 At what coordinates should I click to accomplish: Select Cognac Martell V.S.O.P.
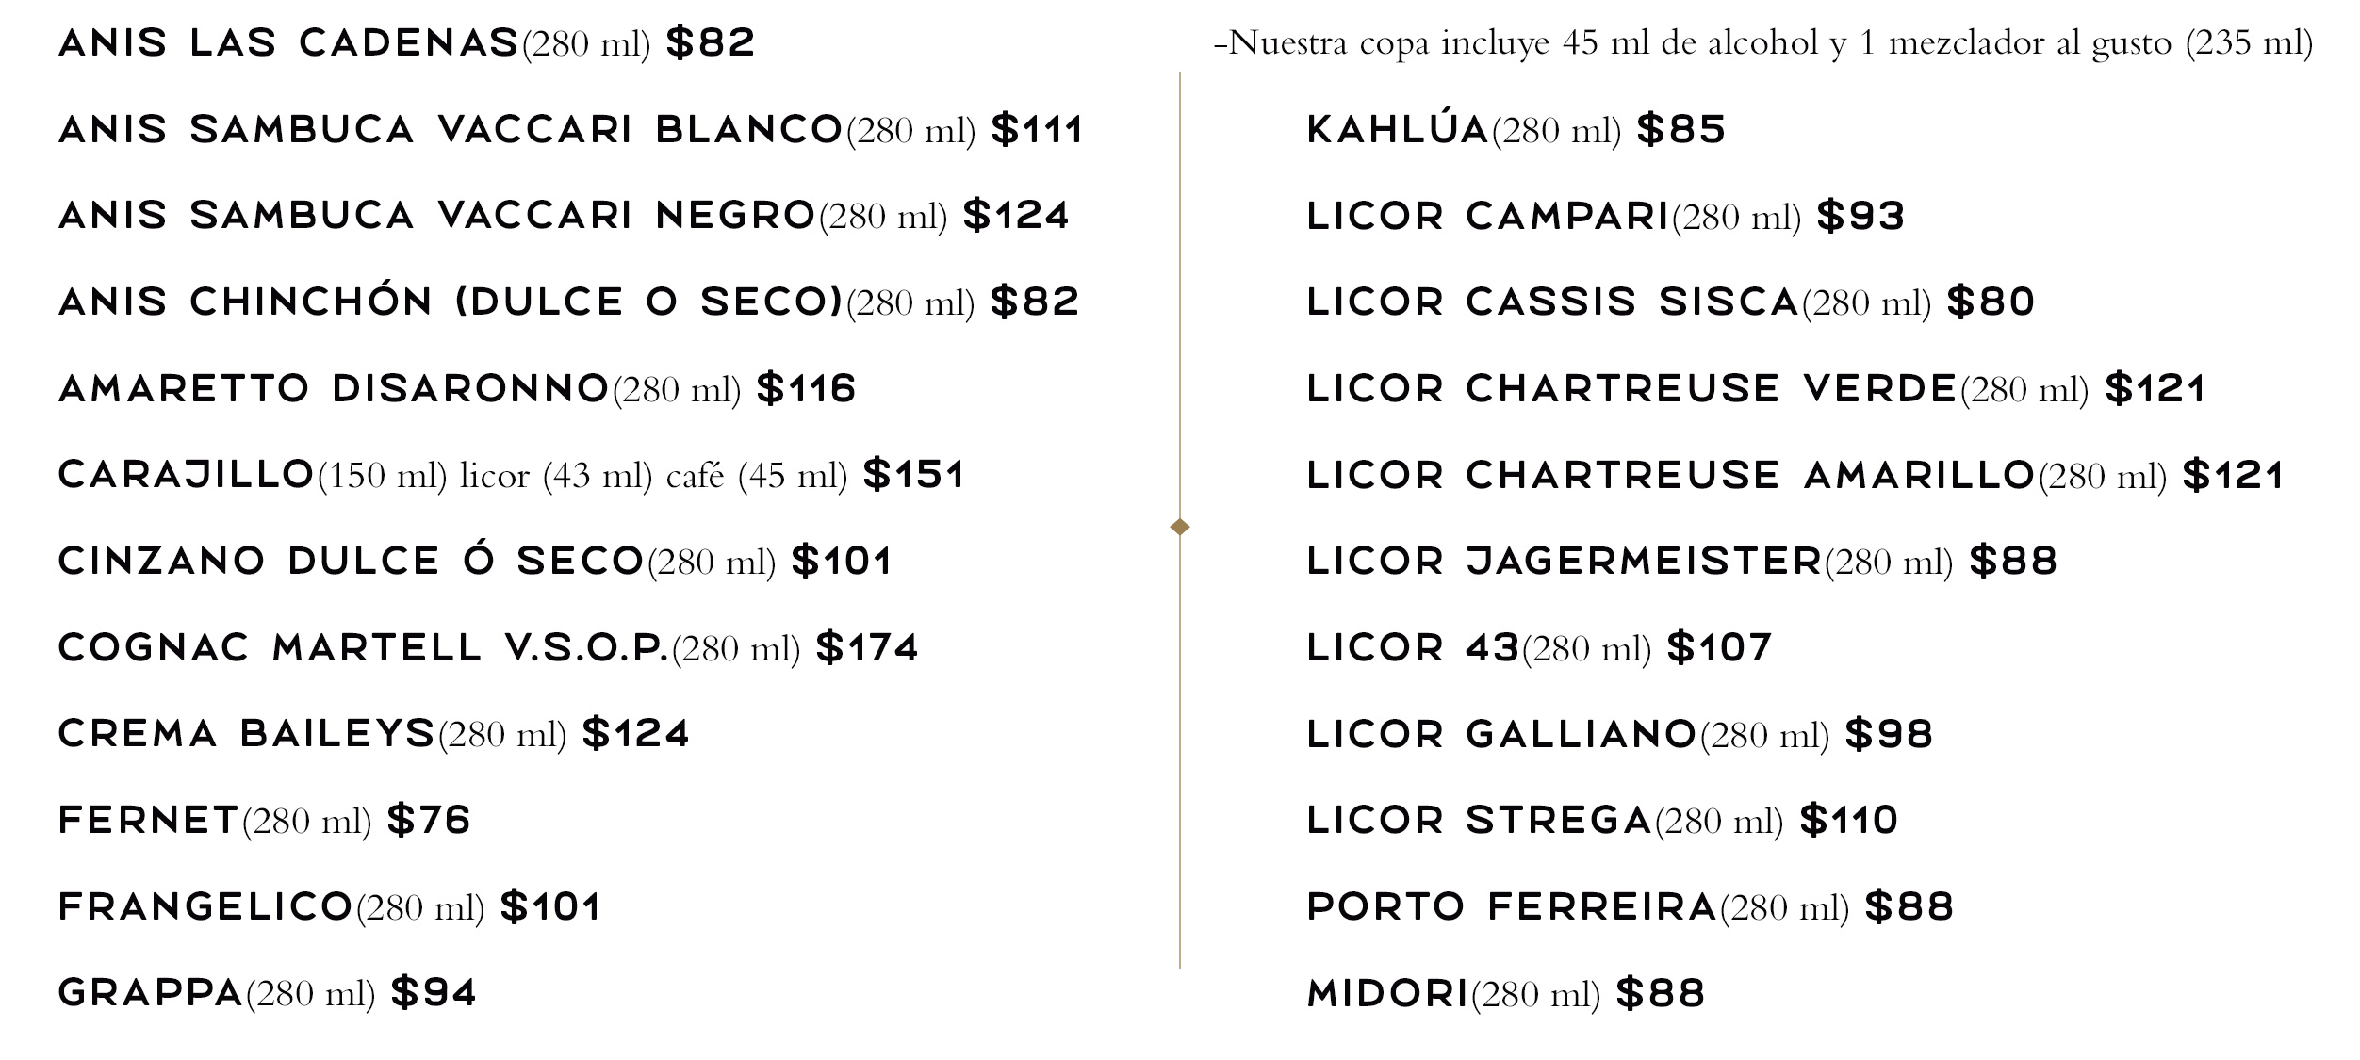[488, 648]
